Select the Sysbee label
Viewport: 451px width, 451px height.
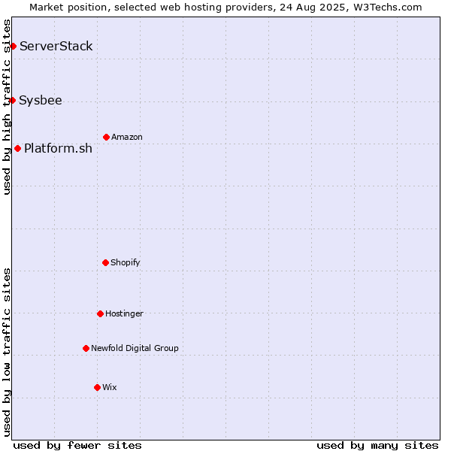[x=41, y=101]
